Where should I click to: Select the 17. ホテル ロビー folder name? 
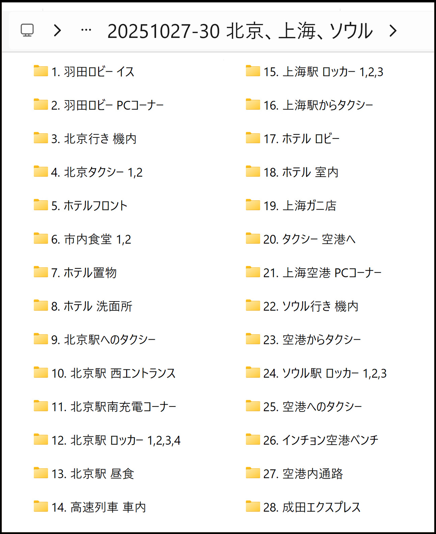[301, 139]
